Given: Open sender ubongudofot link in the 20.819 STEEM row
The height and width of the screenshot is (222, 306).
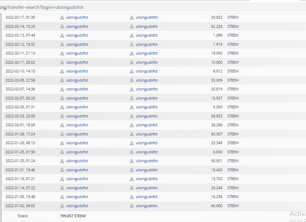Looking at the screenshot, I should 77,89.
